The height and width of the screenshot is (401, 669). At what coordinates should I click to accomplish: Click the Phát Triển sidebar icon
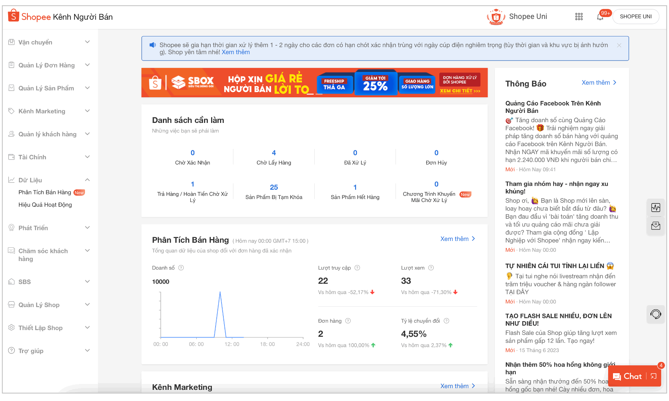coord(12,228)
